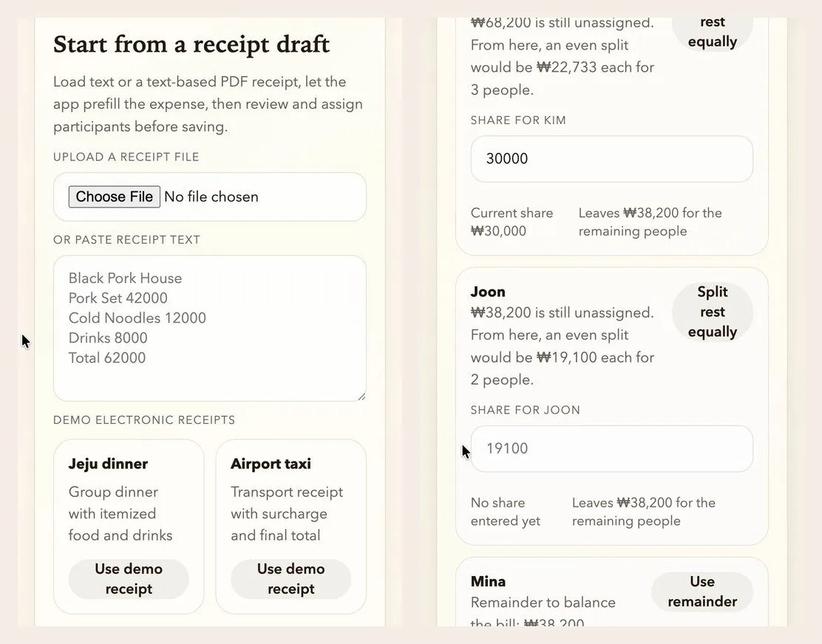
Task: Use demo receipt for Jeju dinner
Action: 129,578
